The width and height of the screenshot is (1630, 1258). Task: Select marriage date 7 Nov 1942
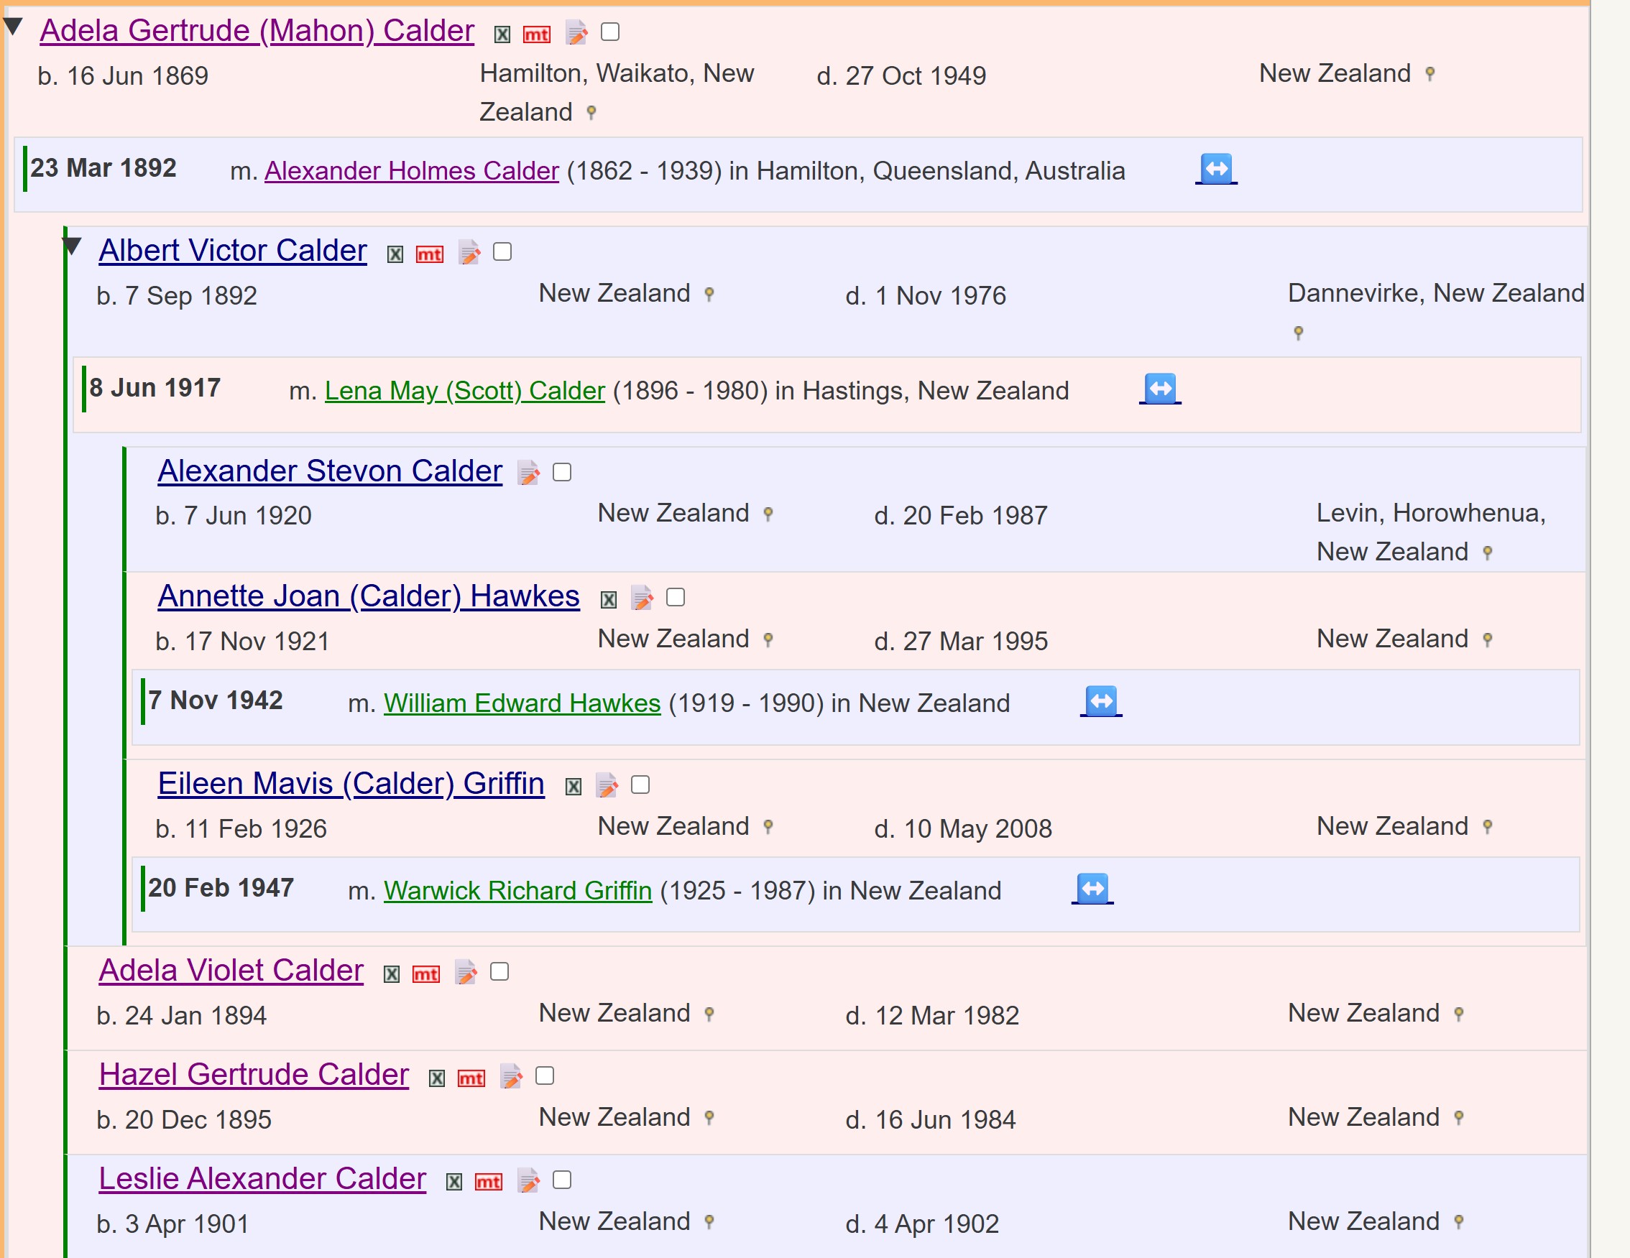(x=216, y=700)
